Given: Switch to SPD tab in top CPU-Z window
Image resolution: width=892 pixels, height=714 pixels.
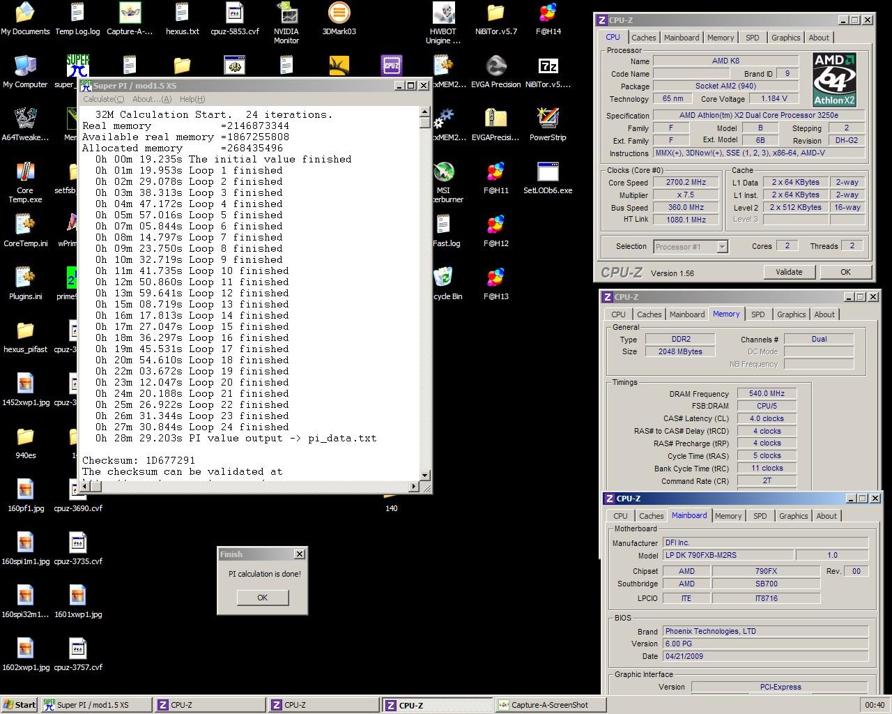Looking at the screenshot, I should click(x=752, y=38).
